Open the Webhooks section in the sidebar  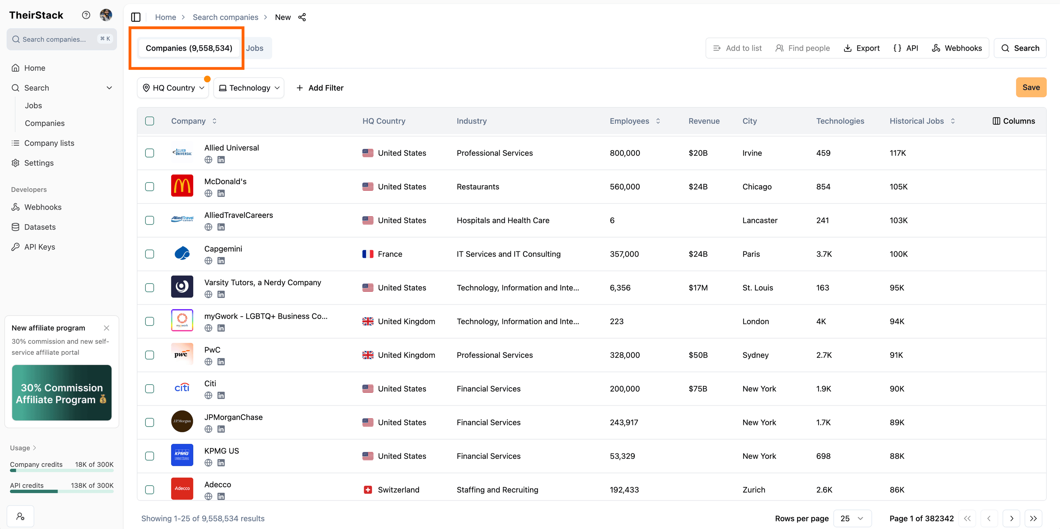42,207
